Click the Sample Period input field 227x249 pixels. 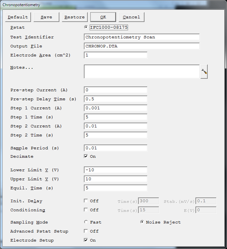pyautogui.click(x=115, y=148)
